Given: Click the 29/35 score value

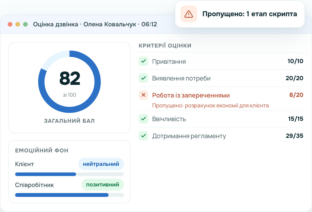Looking at the screenshot, I should click(294, 136).
